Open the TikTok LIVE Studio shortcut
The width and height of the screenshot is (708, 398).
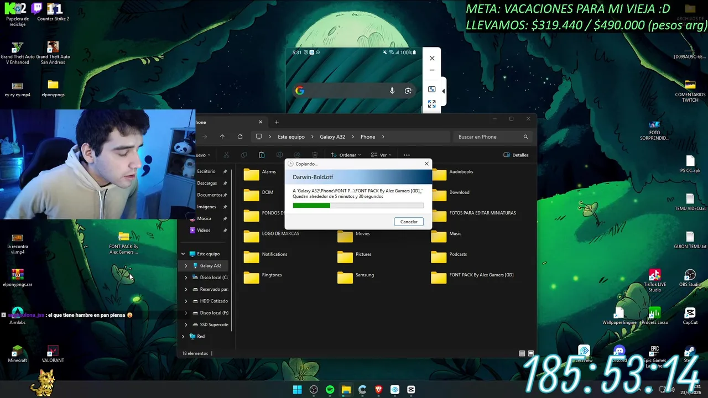click(655, 280)
